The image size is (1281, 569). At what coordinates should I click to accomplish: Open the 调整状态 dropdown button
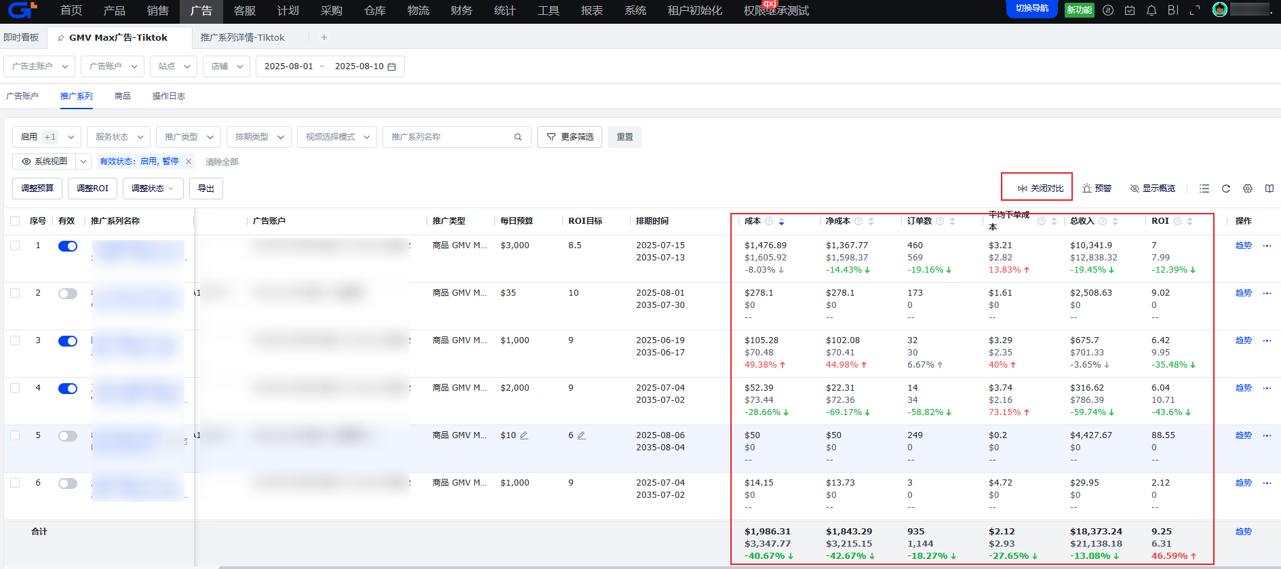tap(153, 189)
